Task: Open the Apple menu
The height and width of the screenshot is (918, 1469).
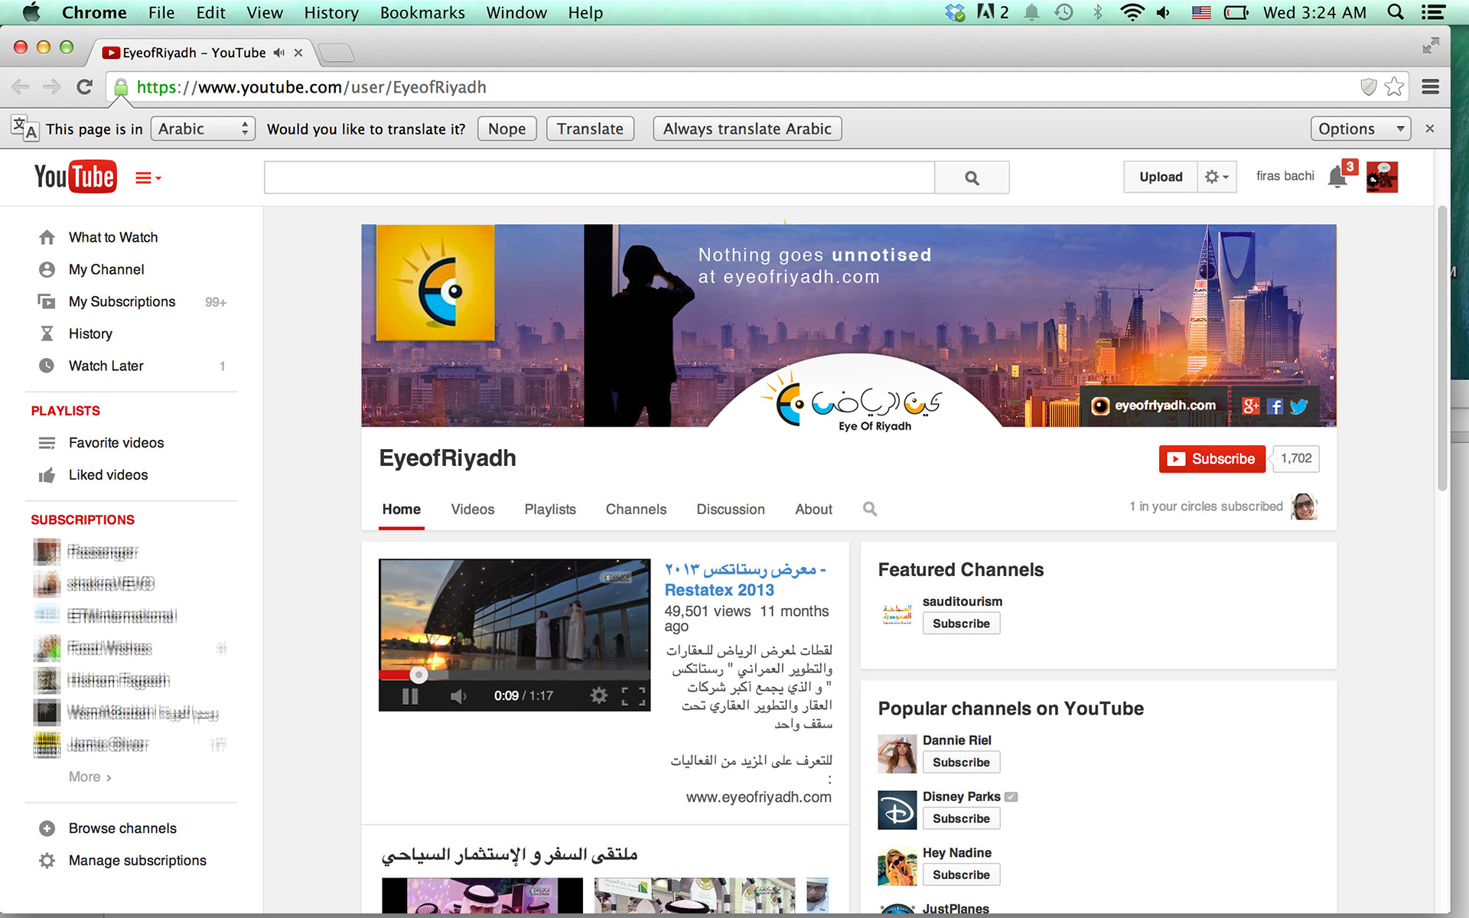Action: [31, 12]
